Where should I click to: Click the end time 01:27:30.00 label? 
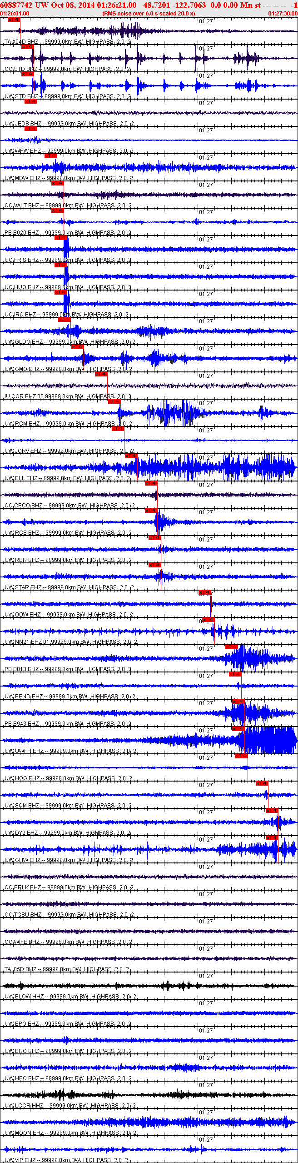tap(283, 14)
